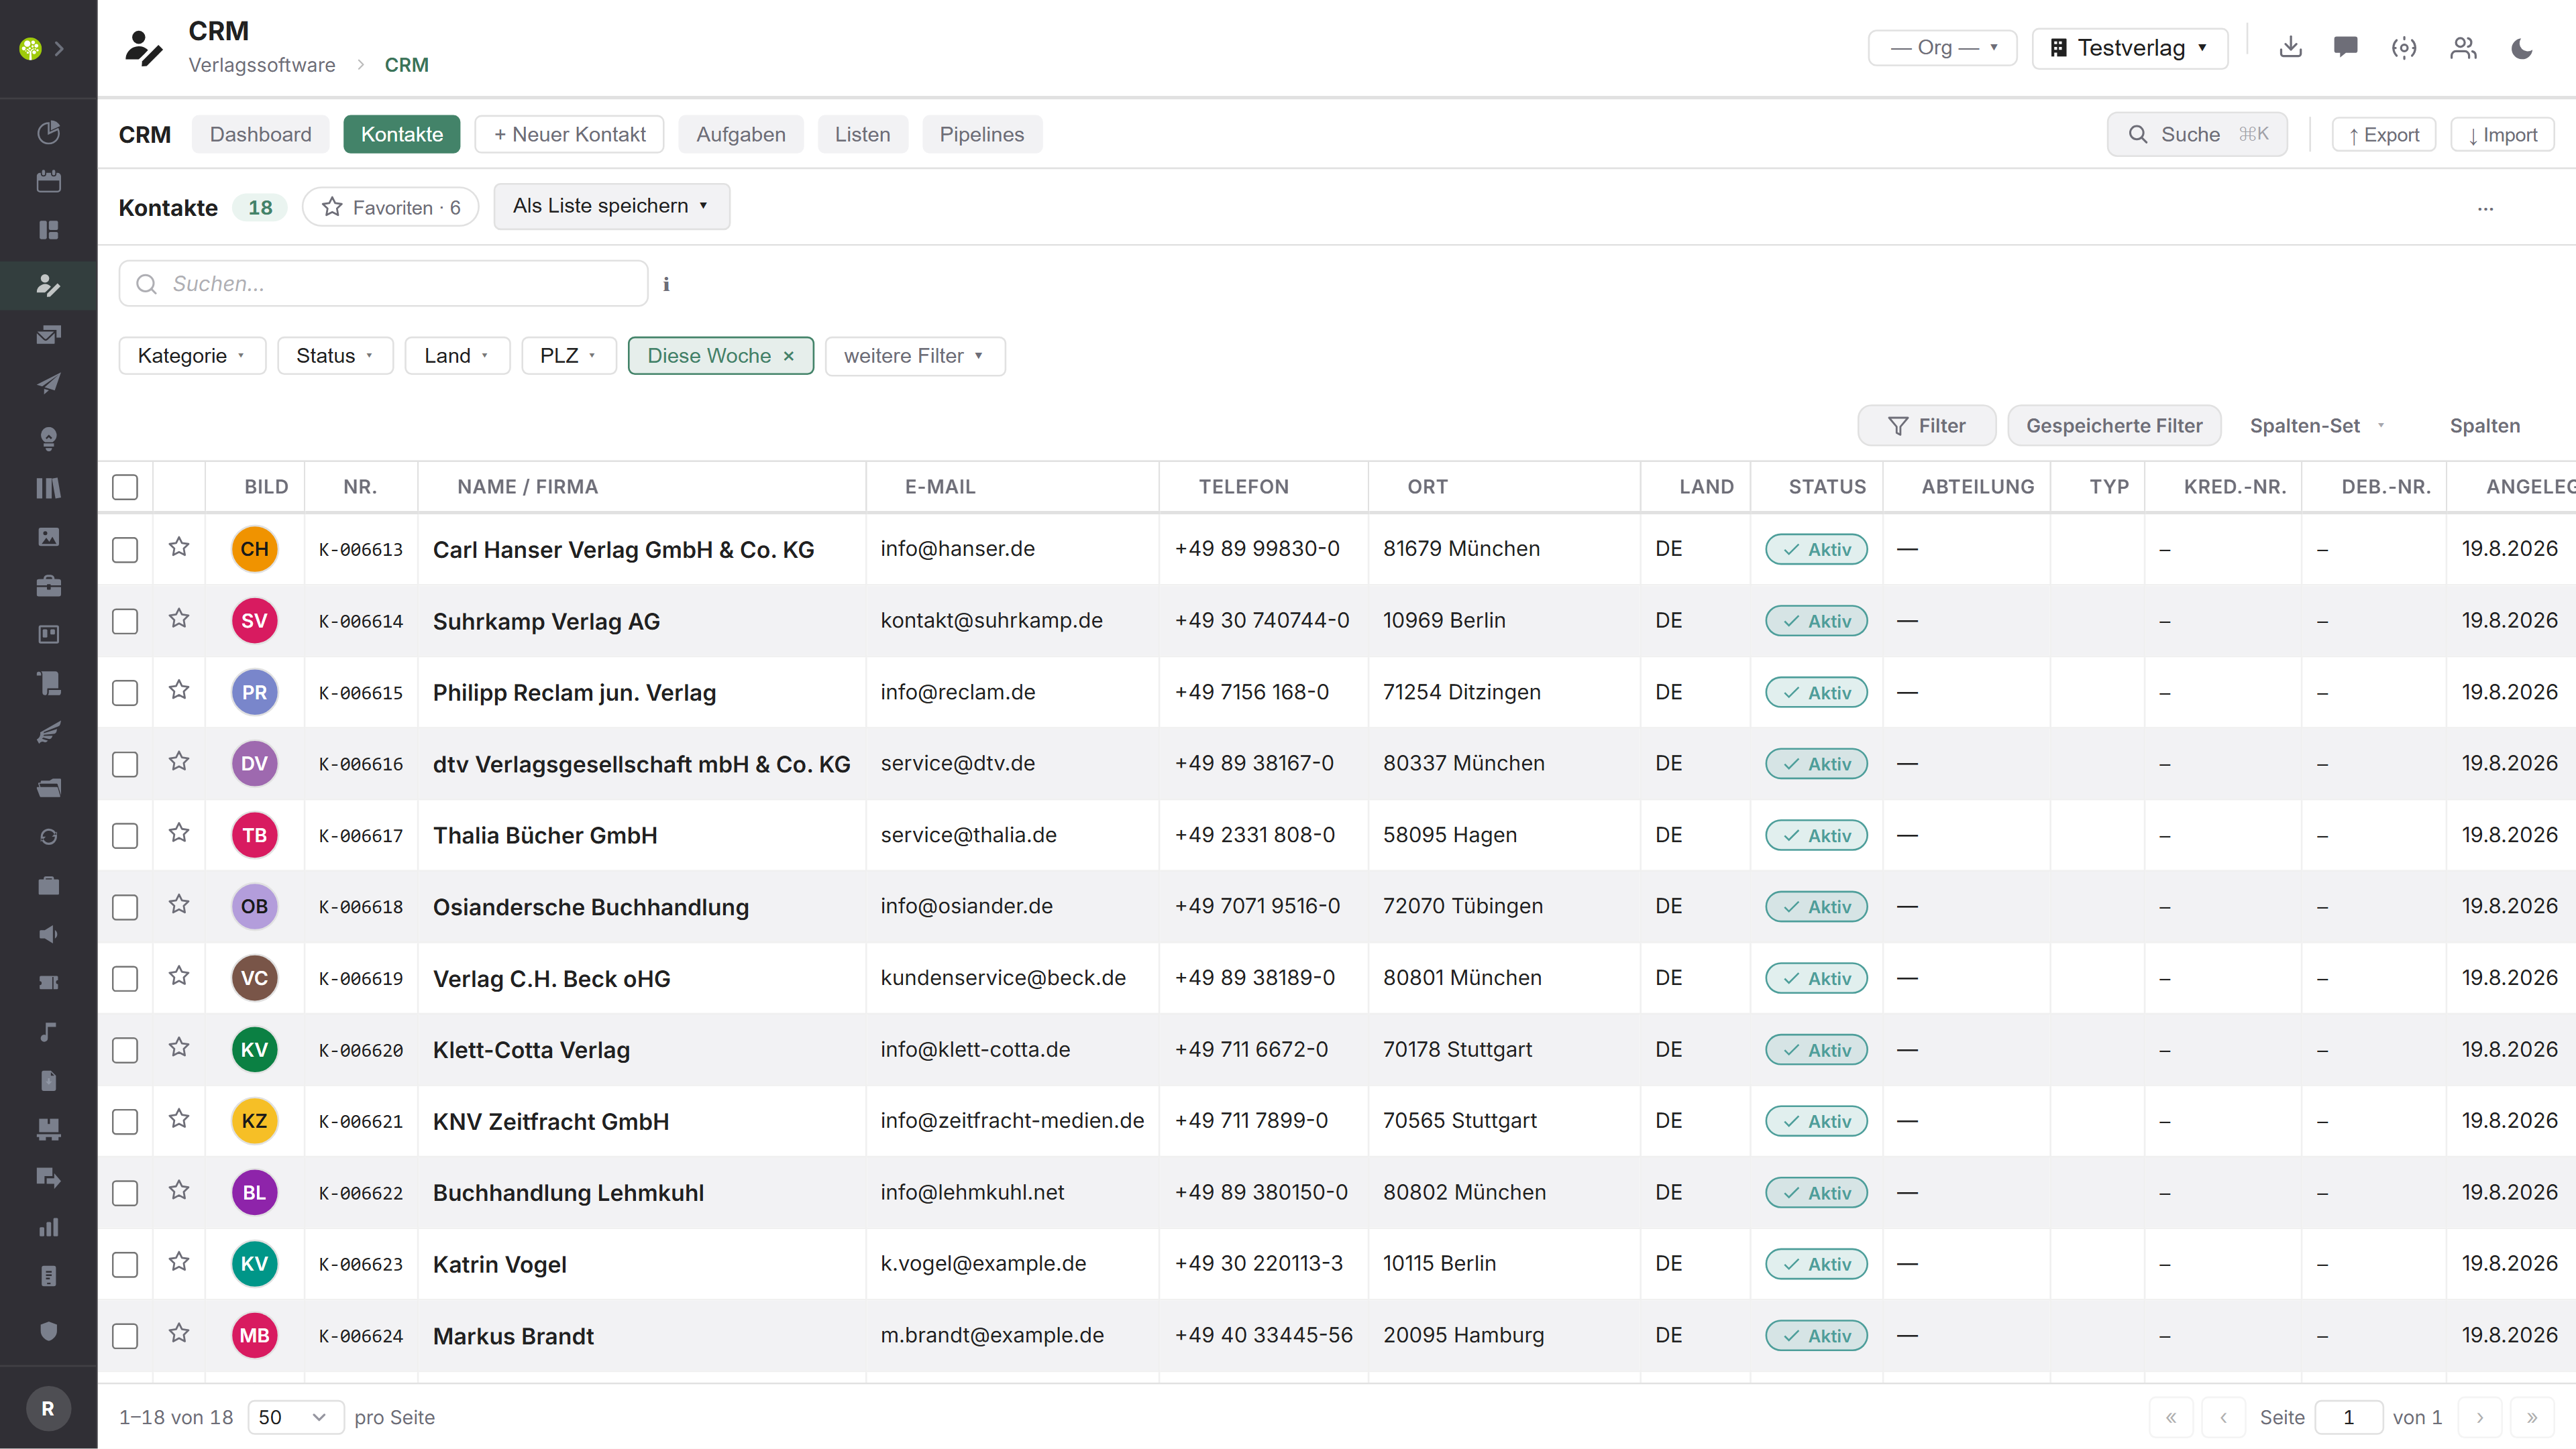Check the Thalia Bücher GmbH row checkbox
The width and height of the screenshot is (2576, 1449).
click(125, 835)
